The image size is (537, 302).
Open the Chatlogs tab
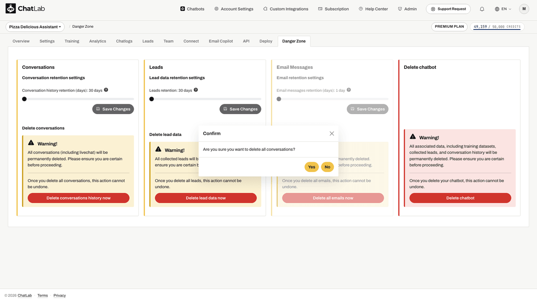point(124,41)
